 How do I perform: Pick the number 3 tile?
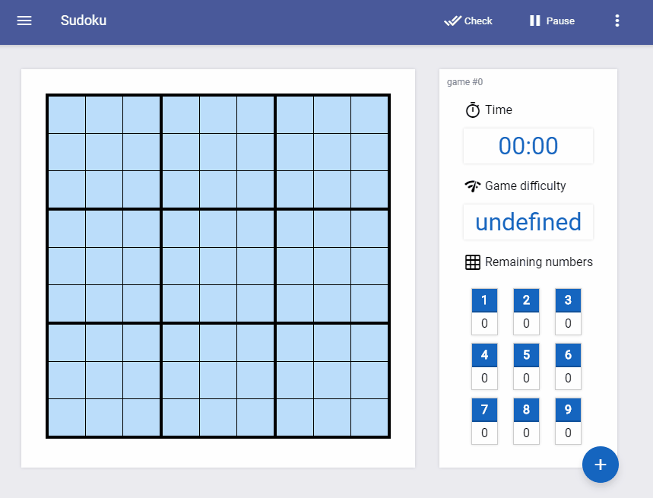pyautogui.click(x=568, y=300)
